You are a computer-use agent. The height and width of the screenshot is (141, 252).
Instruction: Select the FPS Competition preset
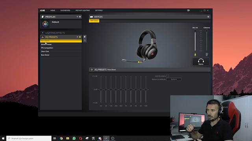tap(61, 48)
